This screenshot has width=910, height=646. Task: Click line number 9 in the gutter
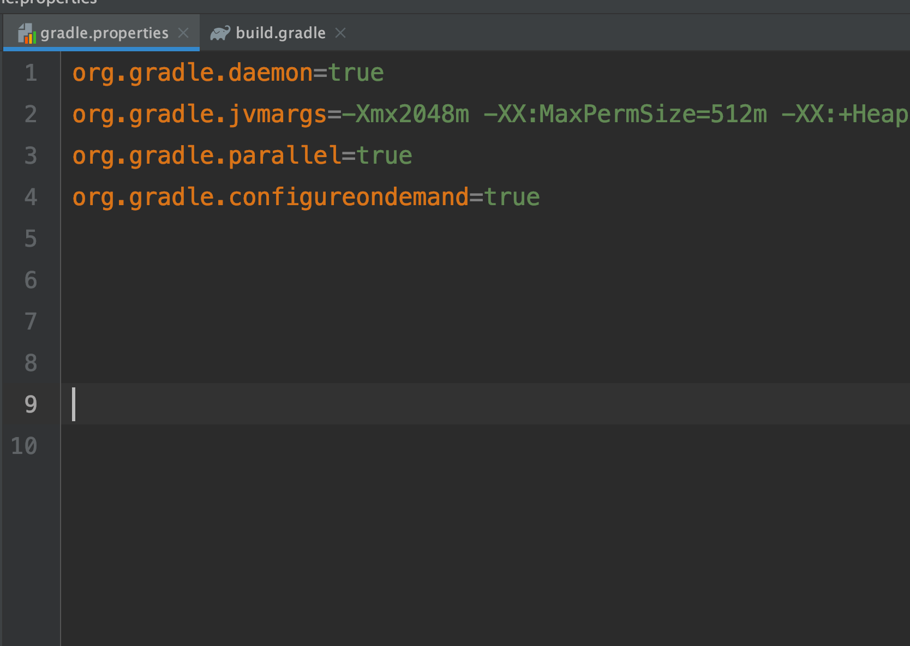coord(31,404)
